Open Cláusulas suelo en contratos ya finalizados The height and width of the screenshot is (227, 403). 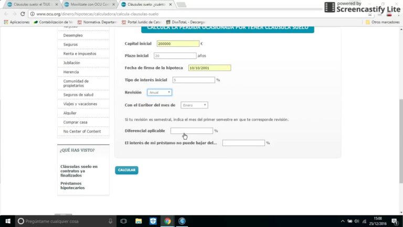pos(79,171)
